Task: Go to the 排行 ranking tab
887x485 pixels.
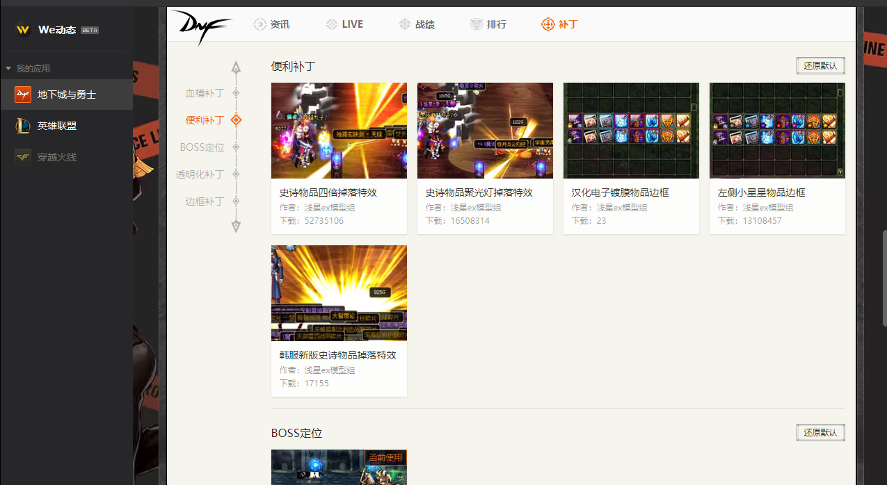Action: pos(488,24)
